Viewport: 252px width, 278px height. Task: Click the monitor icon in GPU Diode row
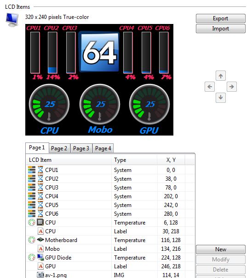click(x=40, y=257)
